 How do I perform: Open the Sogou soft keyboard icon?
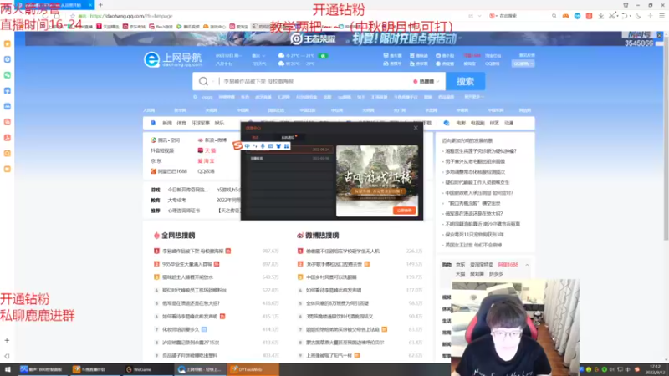tap(270, 146)
